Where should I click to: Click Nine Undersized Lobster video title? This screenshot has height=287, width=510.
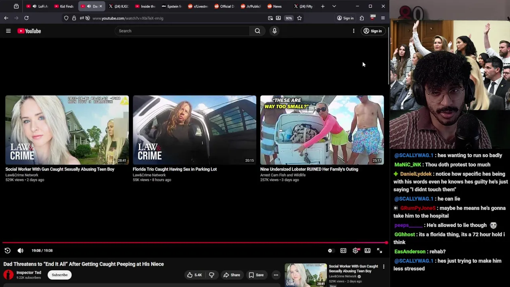tap(309, 169)
